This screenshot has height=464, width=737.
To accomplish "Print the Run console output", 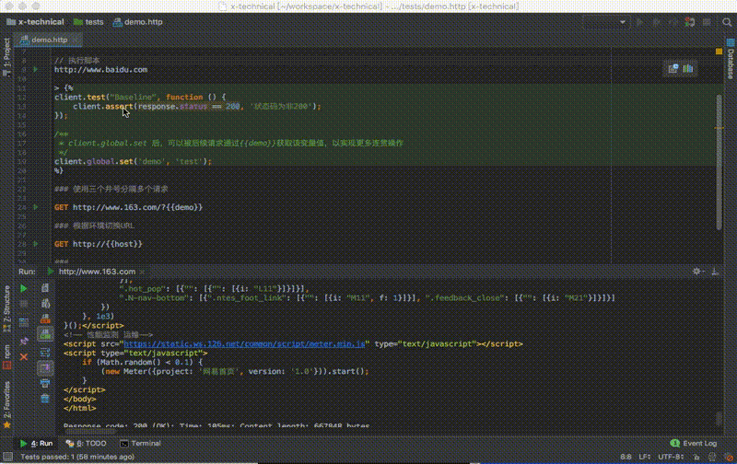I will click(45, 383).
